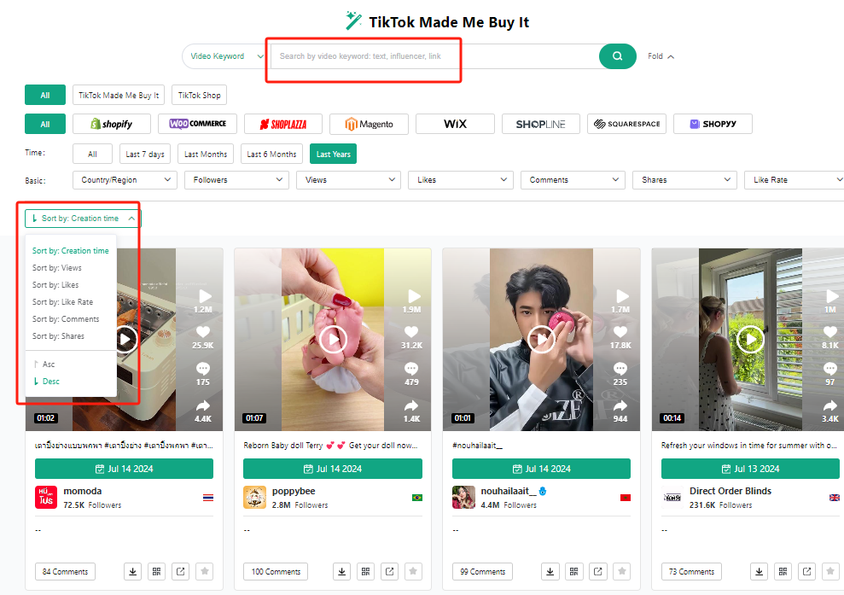Screen dimensions: 844x595
Task: Filter by Shoplazza platform
Action: (x=283, y=124)
